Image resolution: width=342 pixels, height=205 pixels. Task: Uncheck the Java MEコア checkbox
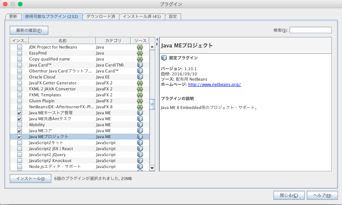click(19, 131)
